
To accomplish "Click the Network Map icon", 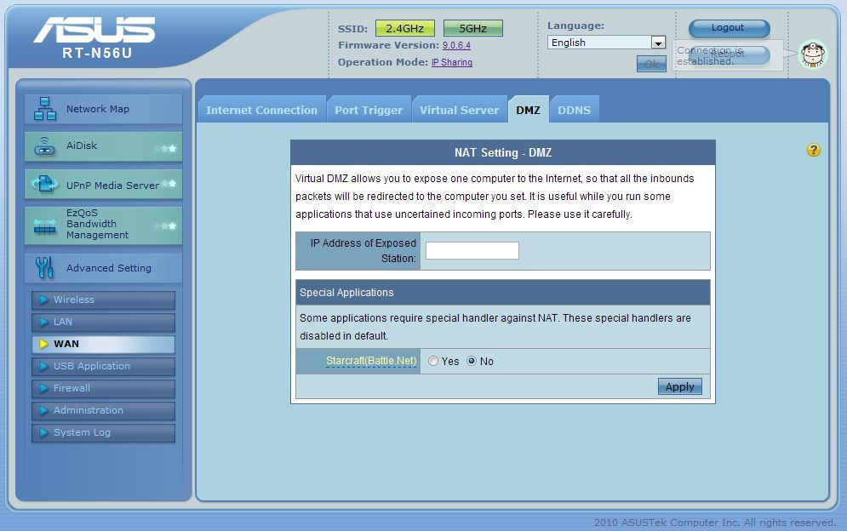I will pyautogui.click(x=44, y=109).
